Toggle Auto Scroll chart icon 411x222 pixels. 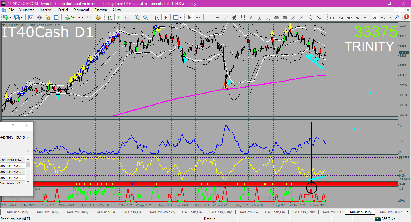point(156,17)
